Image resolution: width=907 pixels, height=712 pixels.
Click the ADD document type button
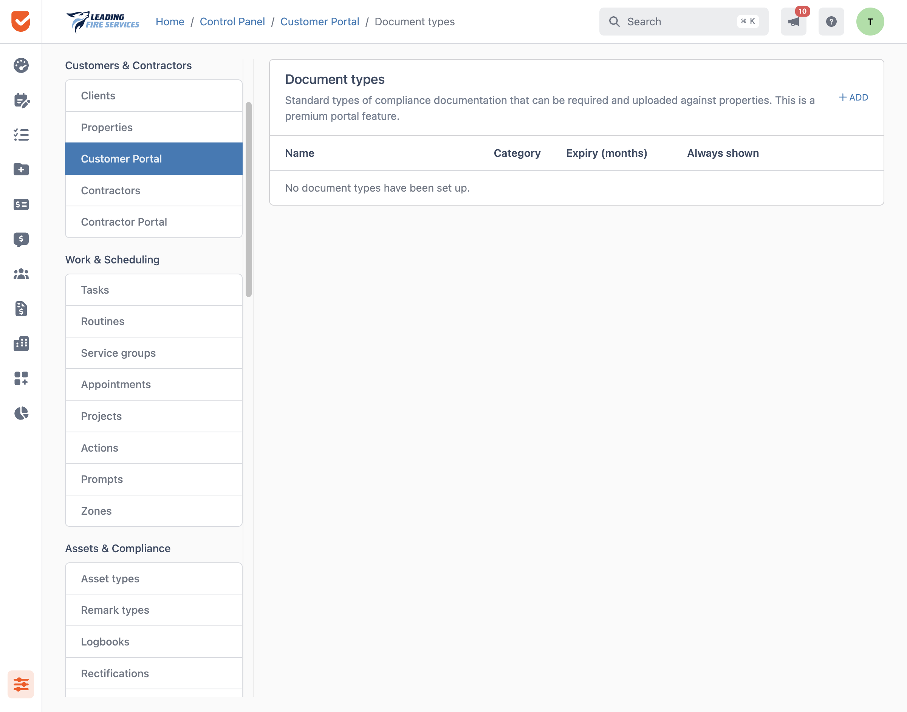coord(853,98)
